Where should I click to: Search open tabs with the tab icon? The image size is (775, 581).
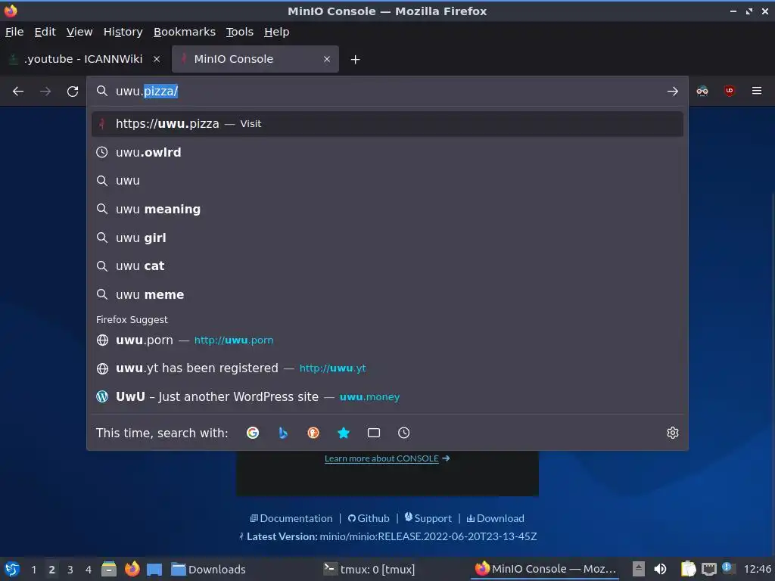(x=374, y=433)
